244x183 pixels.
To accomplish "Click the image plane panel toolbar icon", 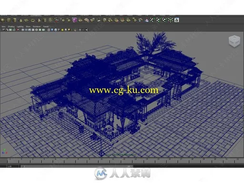I will 14,30.
